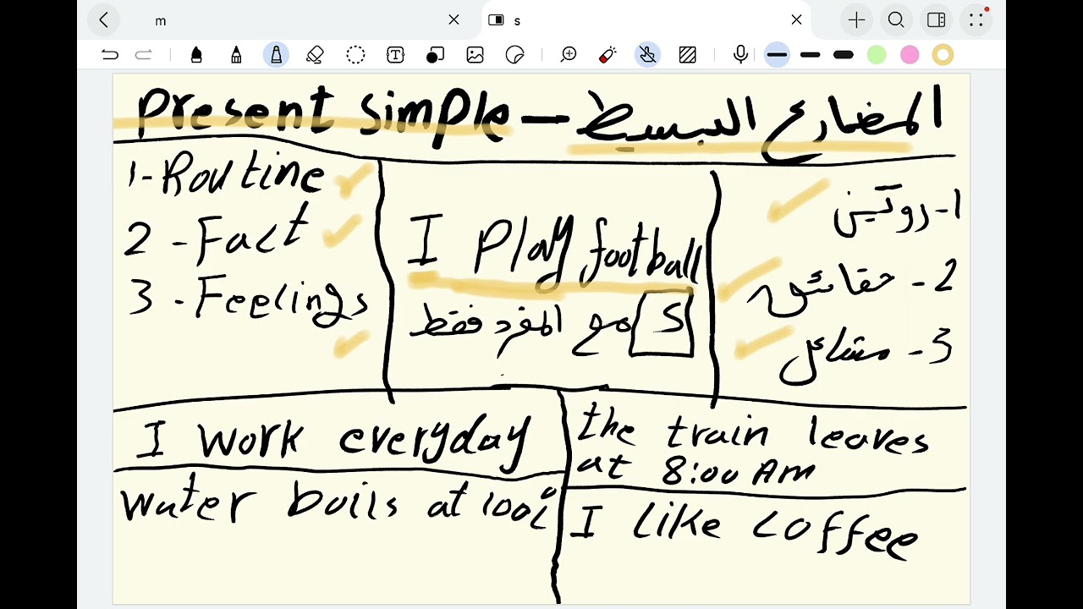Choose the thinnest stroke width
This screenshot has width=1083, height=609.
point(777,55)
